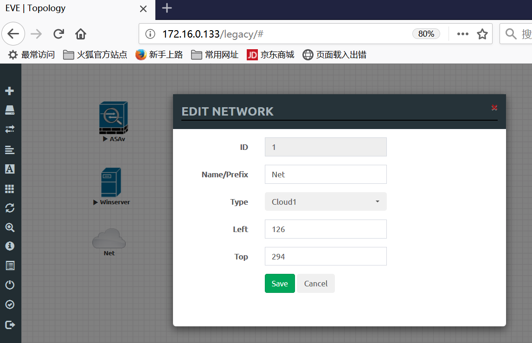
Task: Click the checkmark circle icon in sidebar
Action: 9,304
